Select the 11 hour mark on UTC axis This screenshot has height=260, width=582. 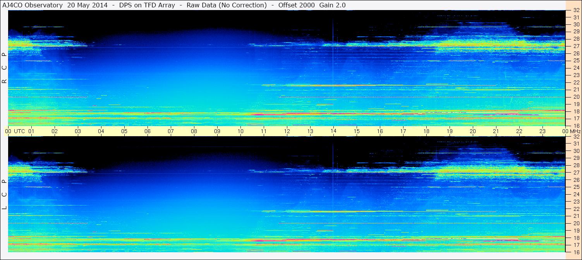tap(264, 131)
